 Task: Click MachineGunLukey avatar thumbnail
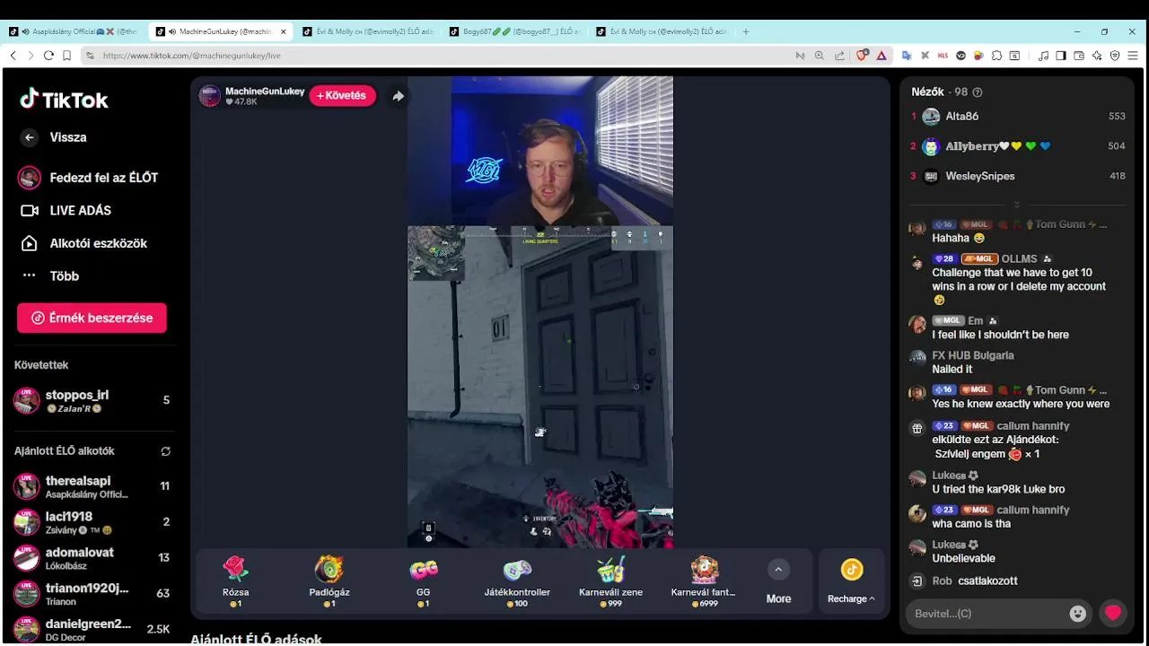tap(209, 96)
